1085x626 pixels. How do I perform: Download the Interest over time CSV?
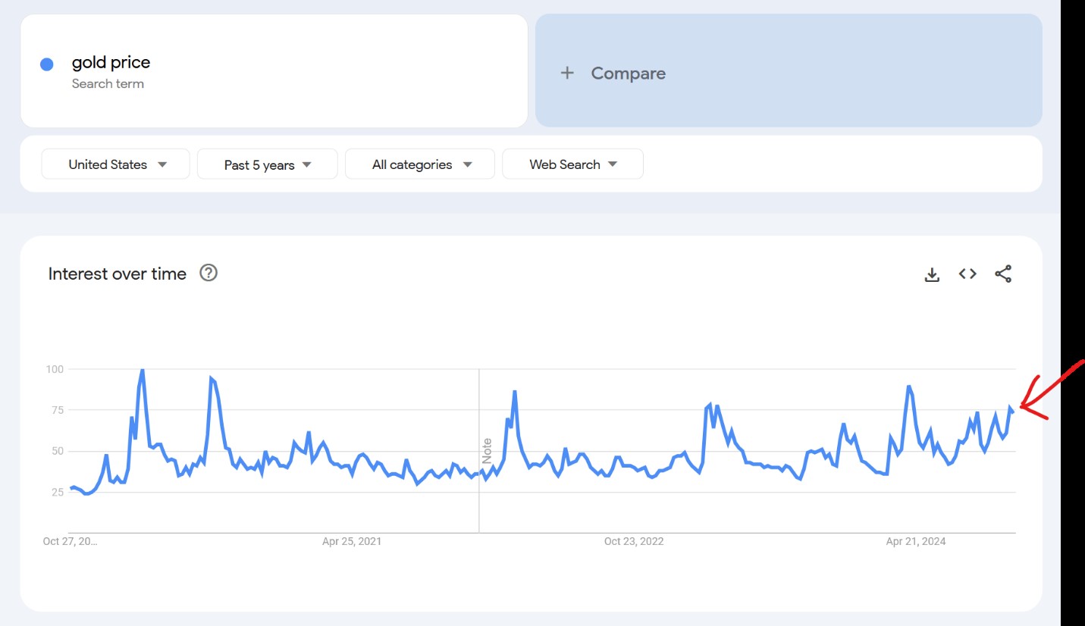[932, 274]
